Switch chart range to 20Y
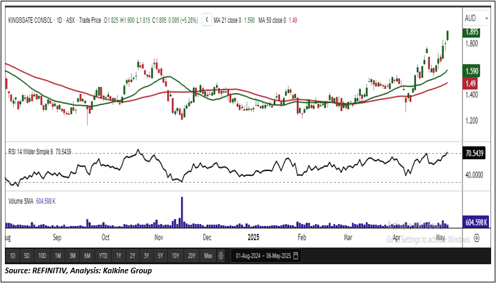The image size is (496, 283). (x=192, y=256)
